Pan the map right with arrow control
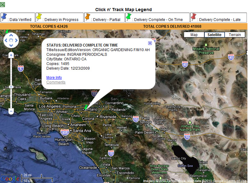The image size is (249, 183). pyautogui.click(x=16, y=40)
